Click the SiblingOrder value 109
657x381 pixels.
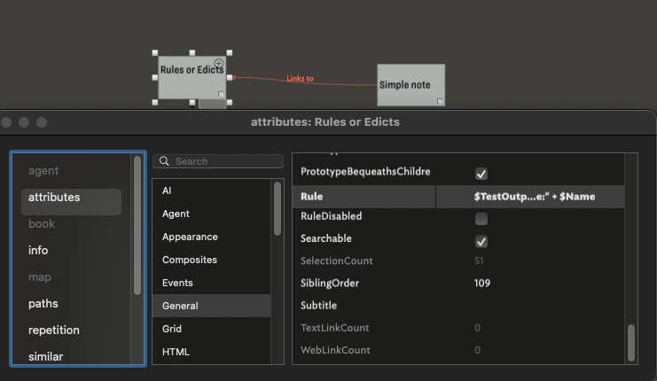(481, 283)
